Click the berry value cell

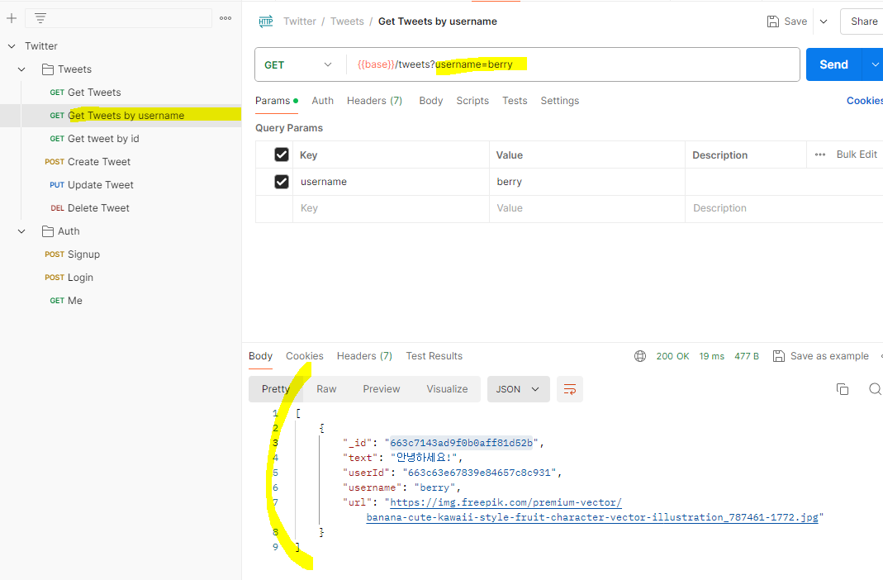586,182
